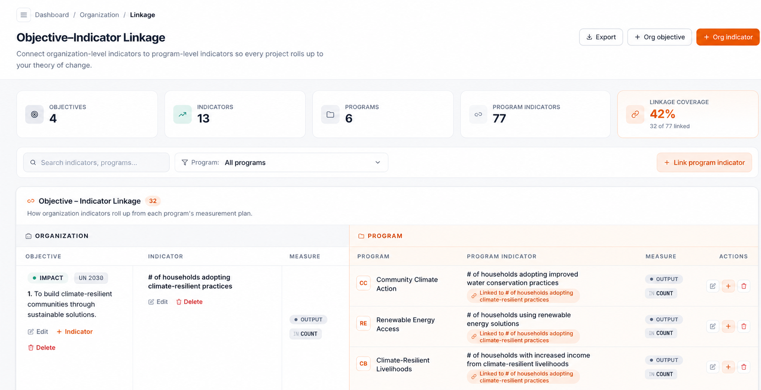Click the Program section folder icon
This screenshot has width=761, height=390.
[361, 236]
